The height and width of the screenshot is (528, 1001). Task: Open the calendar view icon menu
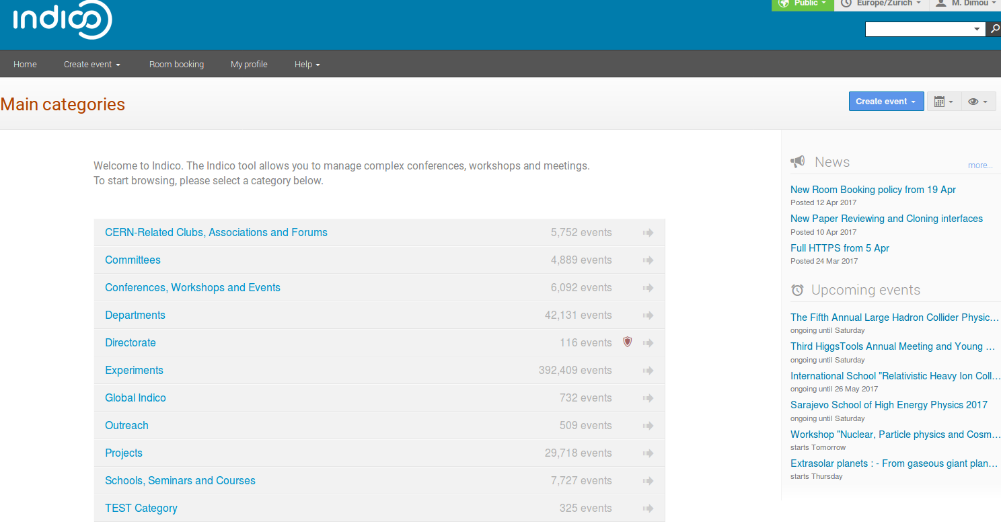[x=944, y=102]
